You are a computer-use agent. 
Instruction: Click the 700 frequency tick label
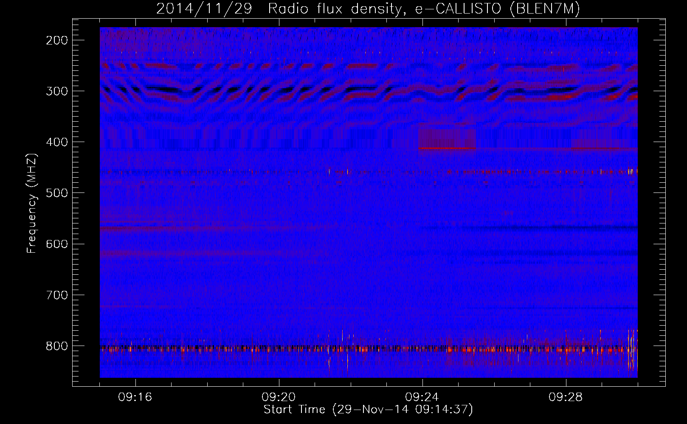[x=56, y=295]
